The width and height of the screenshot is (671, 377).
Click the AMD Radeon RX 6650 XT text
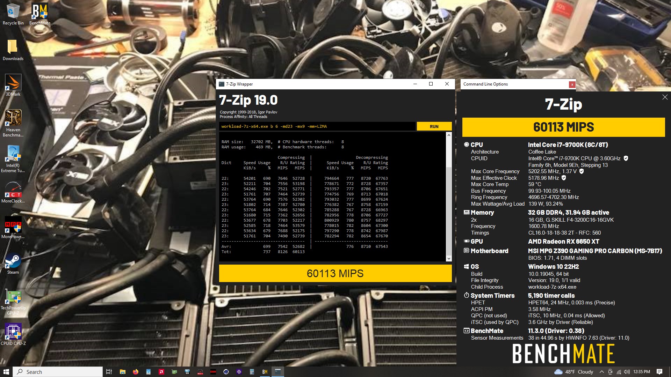[x=563, y=242]
